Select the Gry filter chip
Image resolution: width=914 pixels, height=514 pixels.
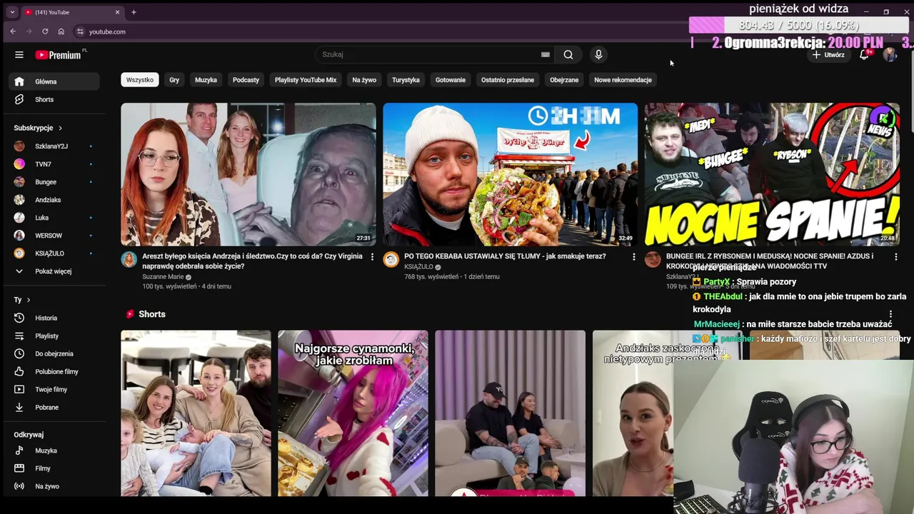click(174, 80)
